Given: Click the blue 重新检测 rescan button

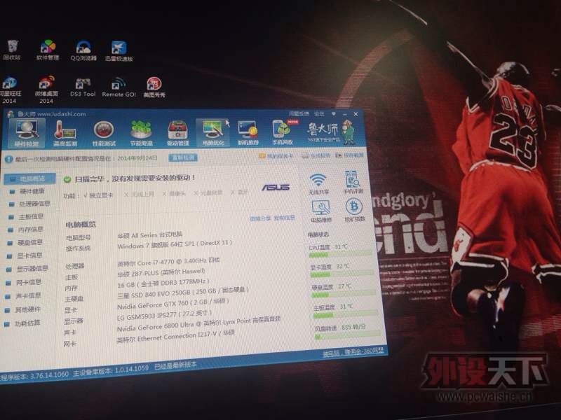Looking at the screenshot, I should point(183,157).
